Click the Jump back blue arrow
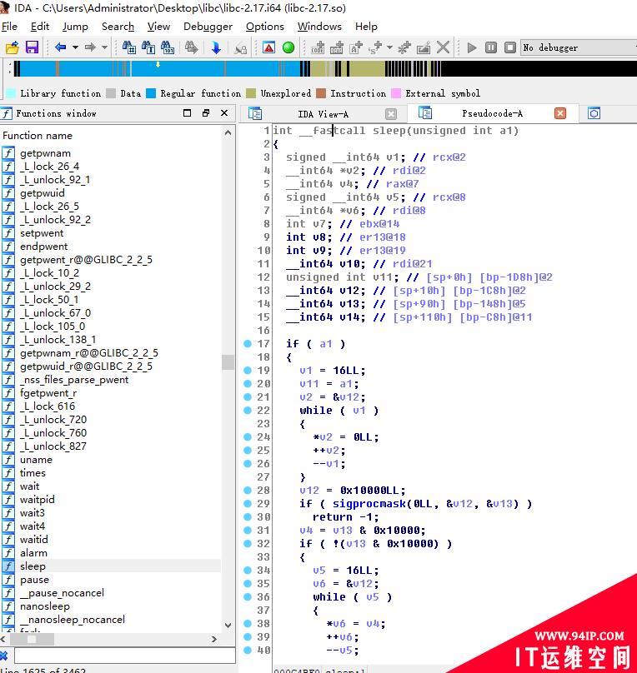The width and height of the screenshot is (637, 673). click(x=60, y=47)
